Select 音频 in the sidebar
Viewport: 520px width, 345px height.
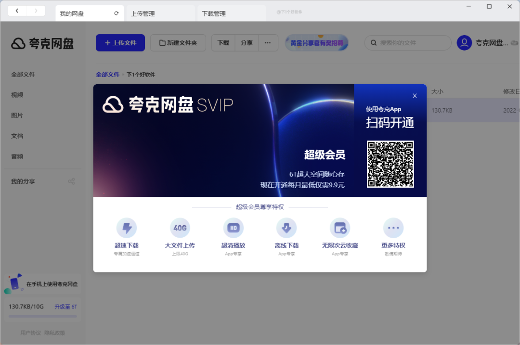(x=17, y=156)
